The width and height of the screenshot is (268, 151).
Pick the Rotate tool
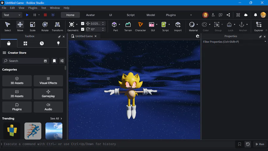[45, 27]
